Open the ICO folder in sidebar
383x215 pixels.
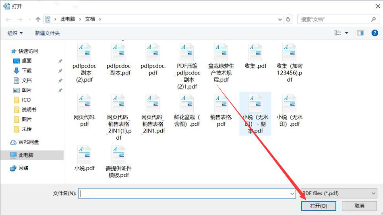point(22,100)
